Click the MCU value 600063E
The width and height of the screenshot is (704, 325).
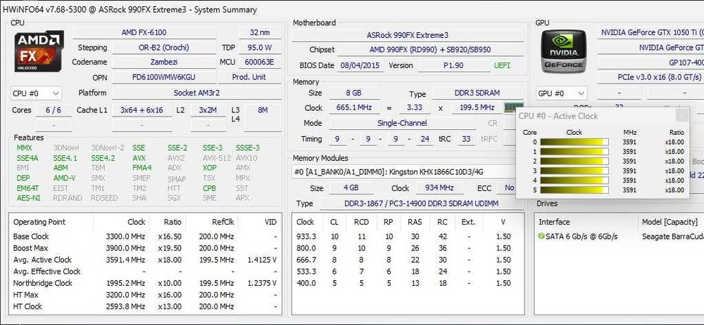[x=260, y=62]
